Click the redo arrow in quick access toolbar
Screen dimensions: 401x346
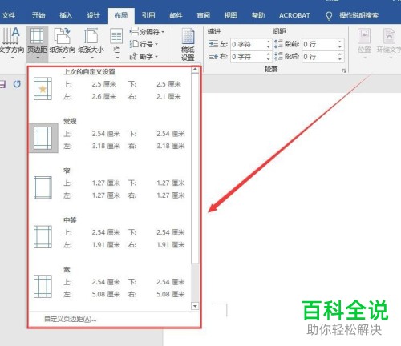(x=17, y=84)
